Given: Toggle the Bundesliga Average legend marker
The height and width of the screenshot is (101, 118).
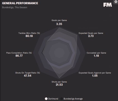Looking at the screenshot, I should point(62,99).
